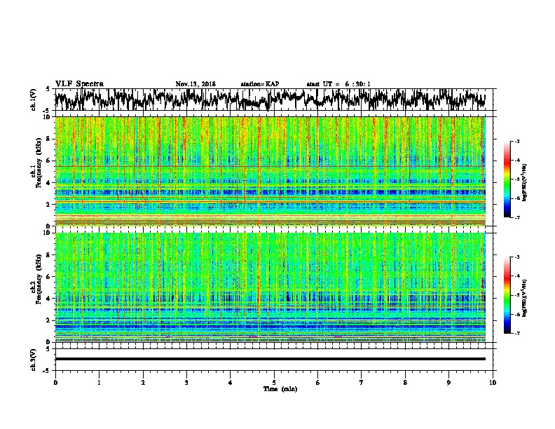Viewport: 555px width, 429px height.
Task: Click the '-7' tick on ch.2 color bar
Action: (x=516, y=334)
